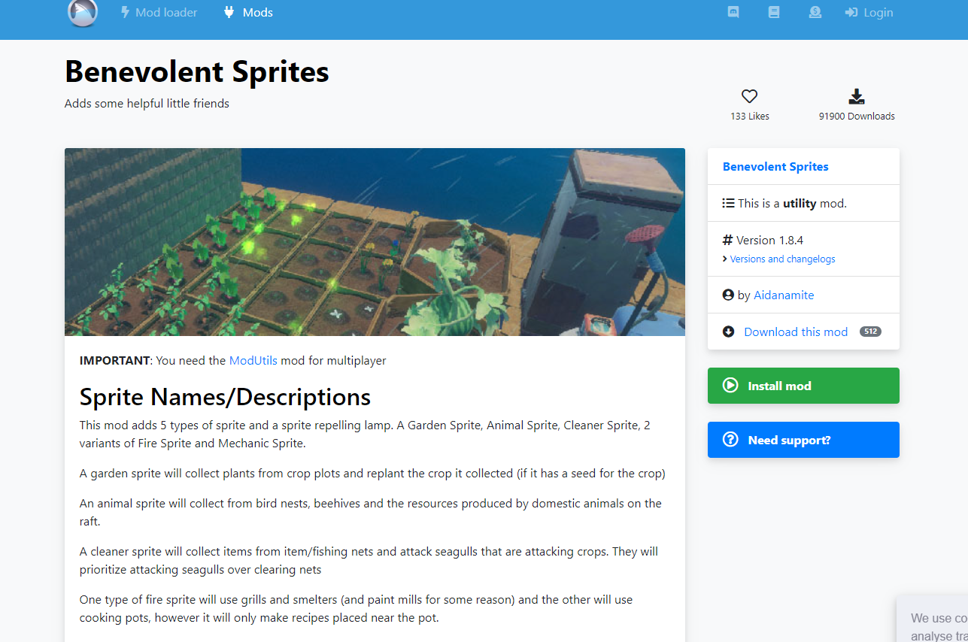Click the user avatar icon before 'by Aidanamite'
The width and height of the screenshot is (968, 642).
pos(728,295)
